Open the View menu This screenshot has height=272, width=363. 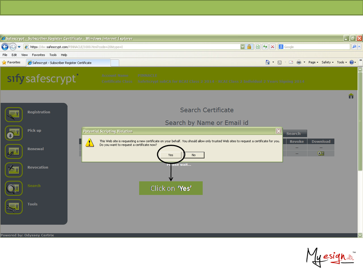[x=24, y=55]
